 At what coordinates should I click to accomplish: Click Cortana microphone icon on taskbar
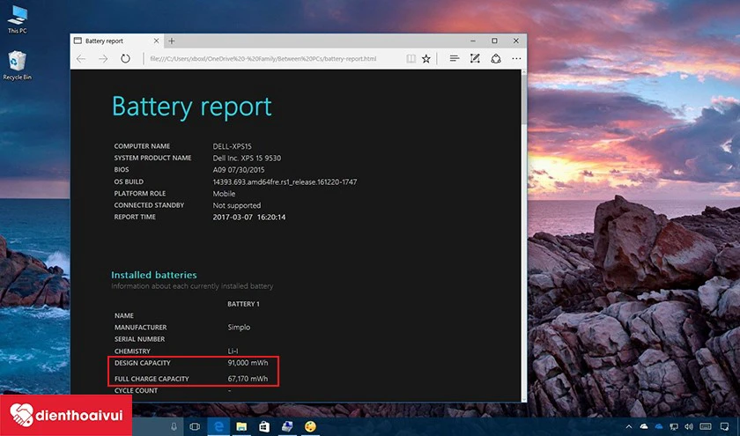tap(174, 426)
